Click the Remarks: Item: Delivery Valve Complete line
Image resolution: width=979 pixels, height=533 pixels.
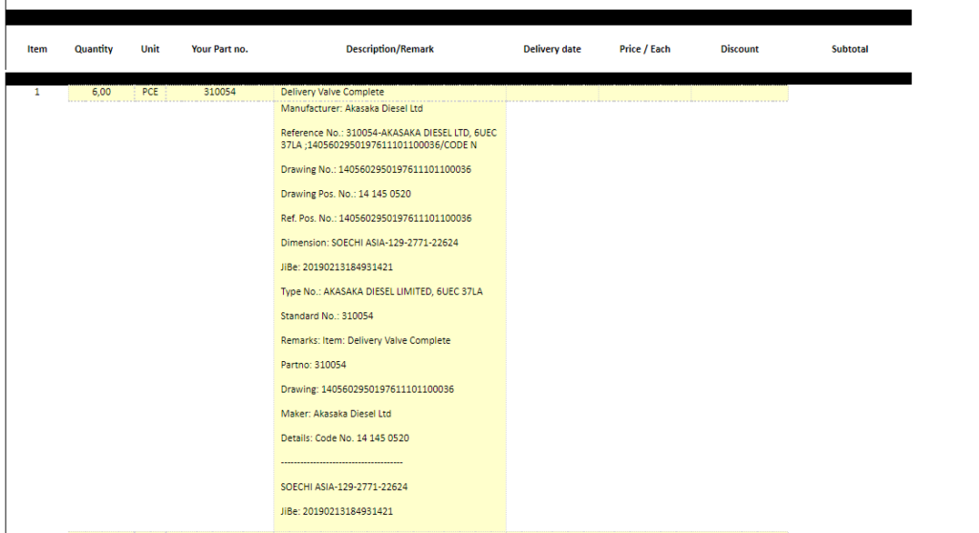click(365, 340)
